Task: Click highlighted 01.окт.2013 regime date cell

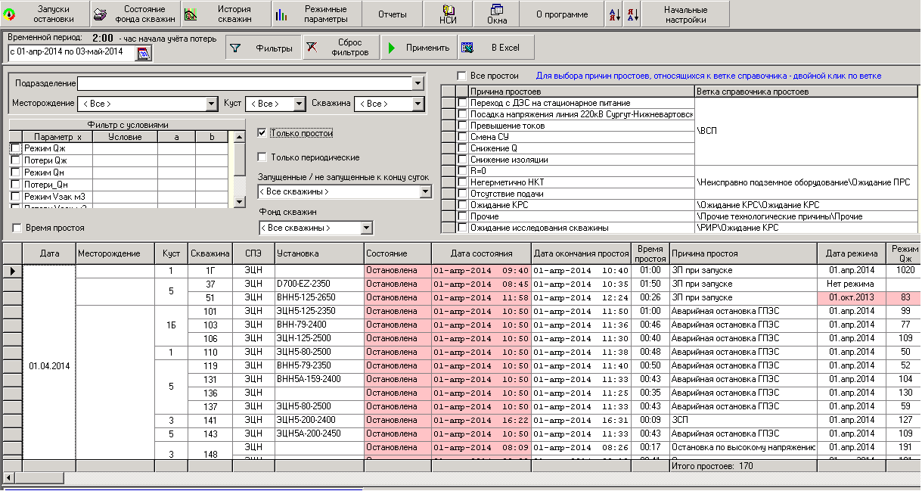Action: pyautogui.click(x=851, y=297)
